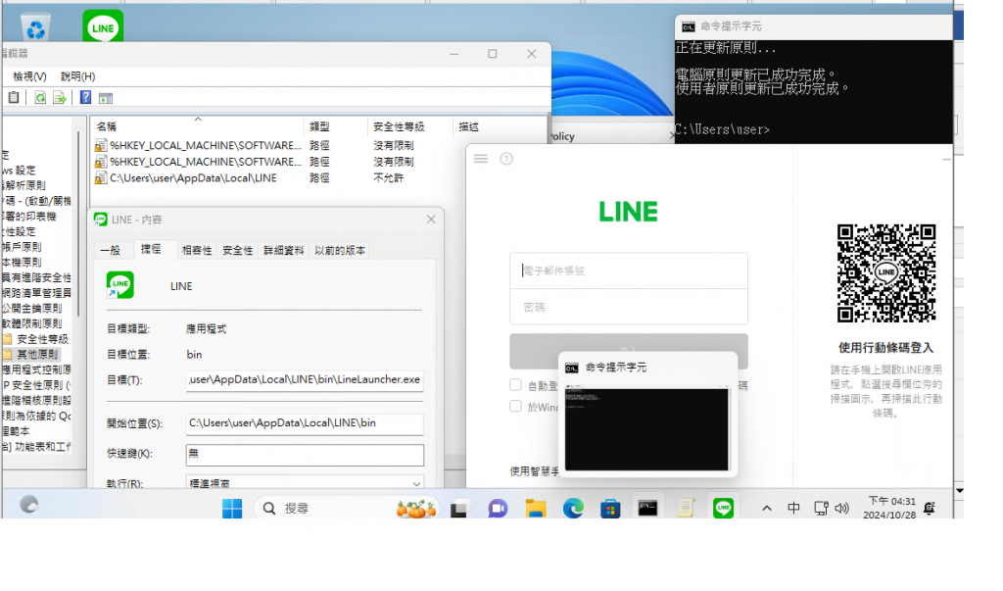The height and width of the screenshot is (591, 1003).
Task: Open the network status tray icon
Action: pyautogui.click(x=821, y=509)
